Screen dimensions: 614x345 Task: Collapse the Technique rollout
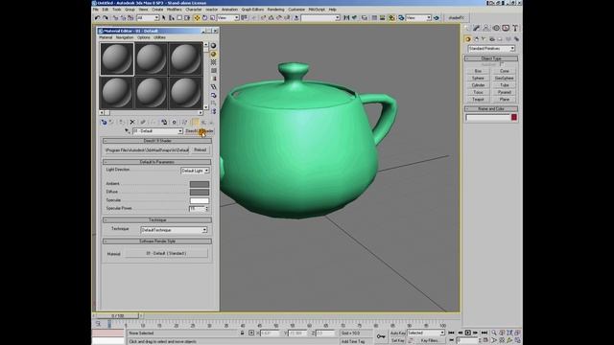157,220
